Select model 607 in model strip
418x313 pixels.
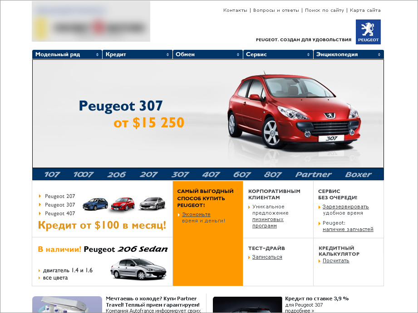click(x=242, y=174)
